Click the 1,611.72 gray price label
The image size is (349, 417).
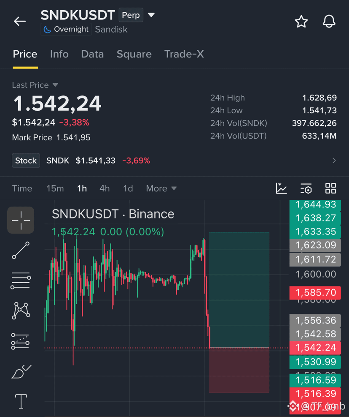pos(315,259)
